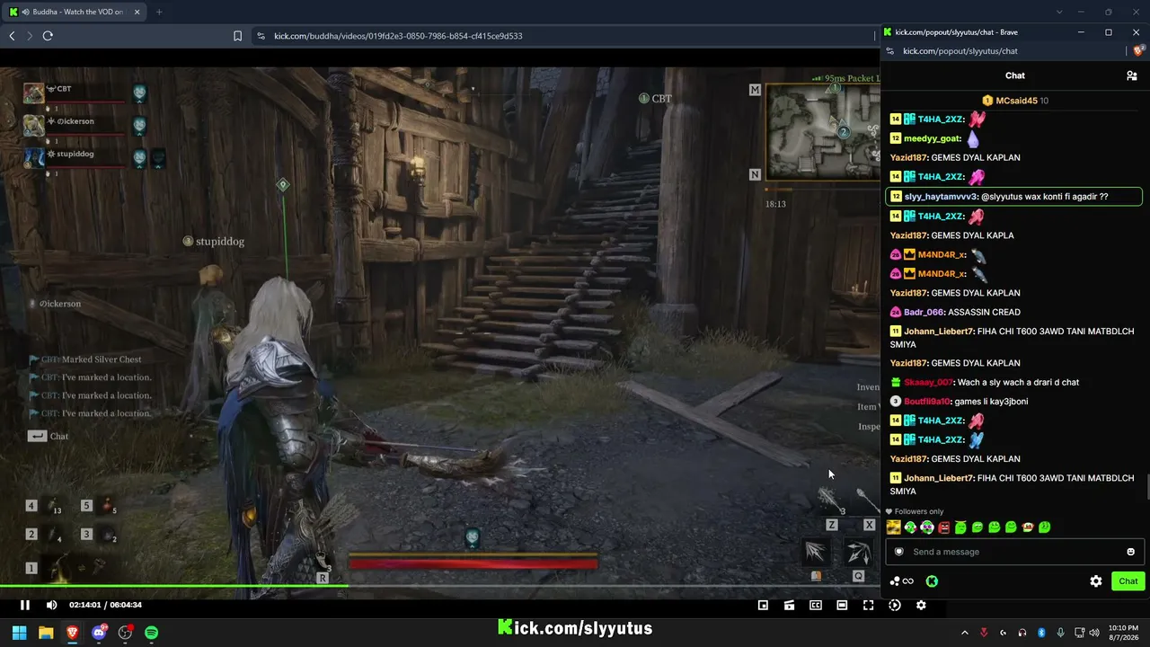Bookmark the current Kick page
This screenshot has width=1150, height=647.
click(x=237, y=36)
